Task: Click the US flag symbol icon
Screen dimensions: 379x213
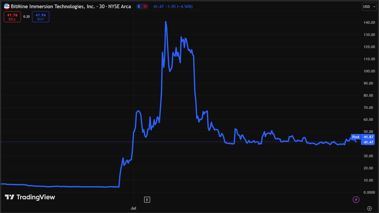Action: point(7,6)
